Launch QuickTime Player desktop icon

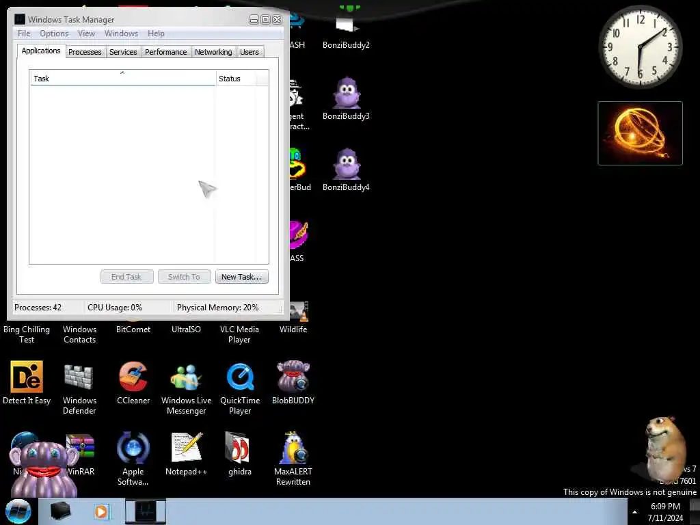click(x=240, y=388)
